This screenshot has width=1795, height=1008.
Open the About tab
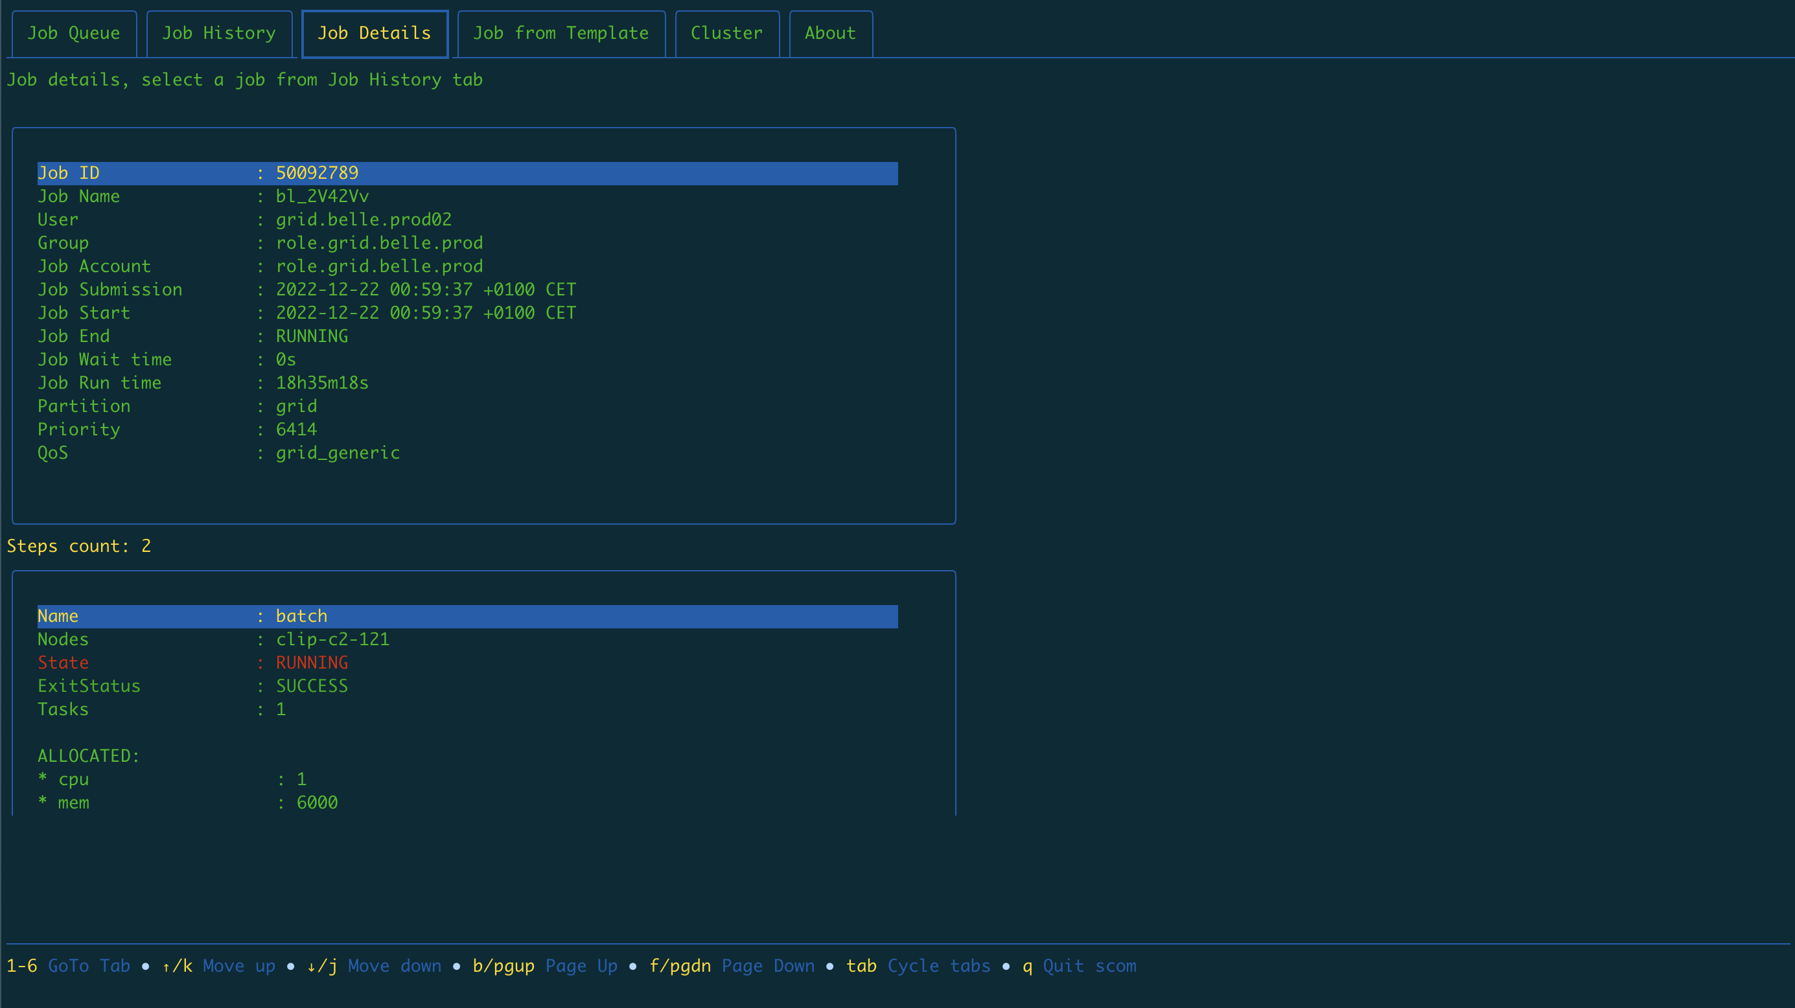(830, 34)
